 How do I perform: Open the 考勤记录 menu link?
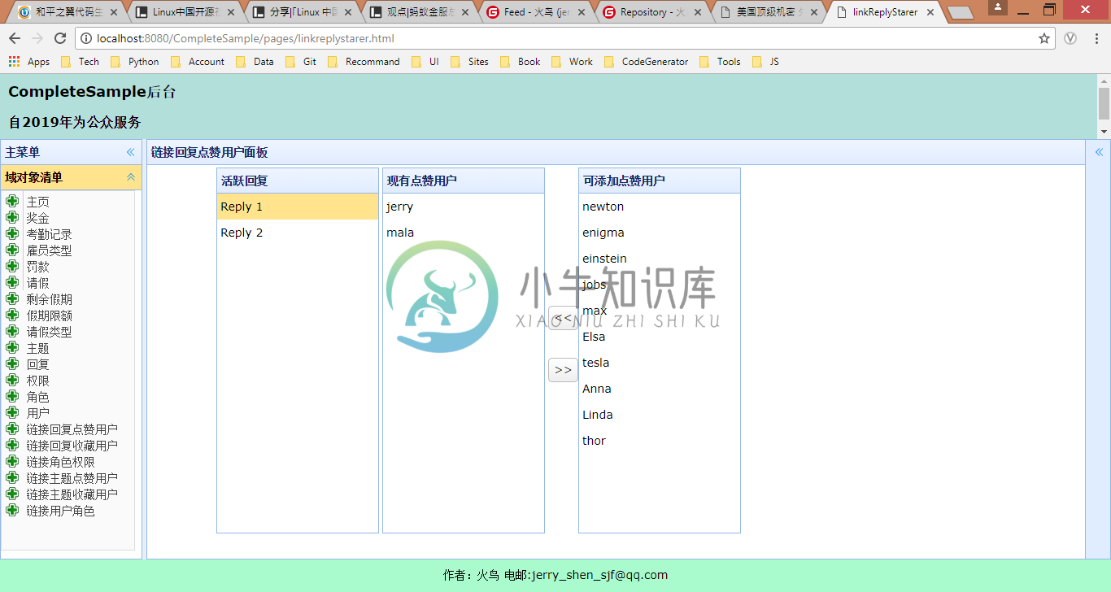pyautogui.click(x=49, y=234)
